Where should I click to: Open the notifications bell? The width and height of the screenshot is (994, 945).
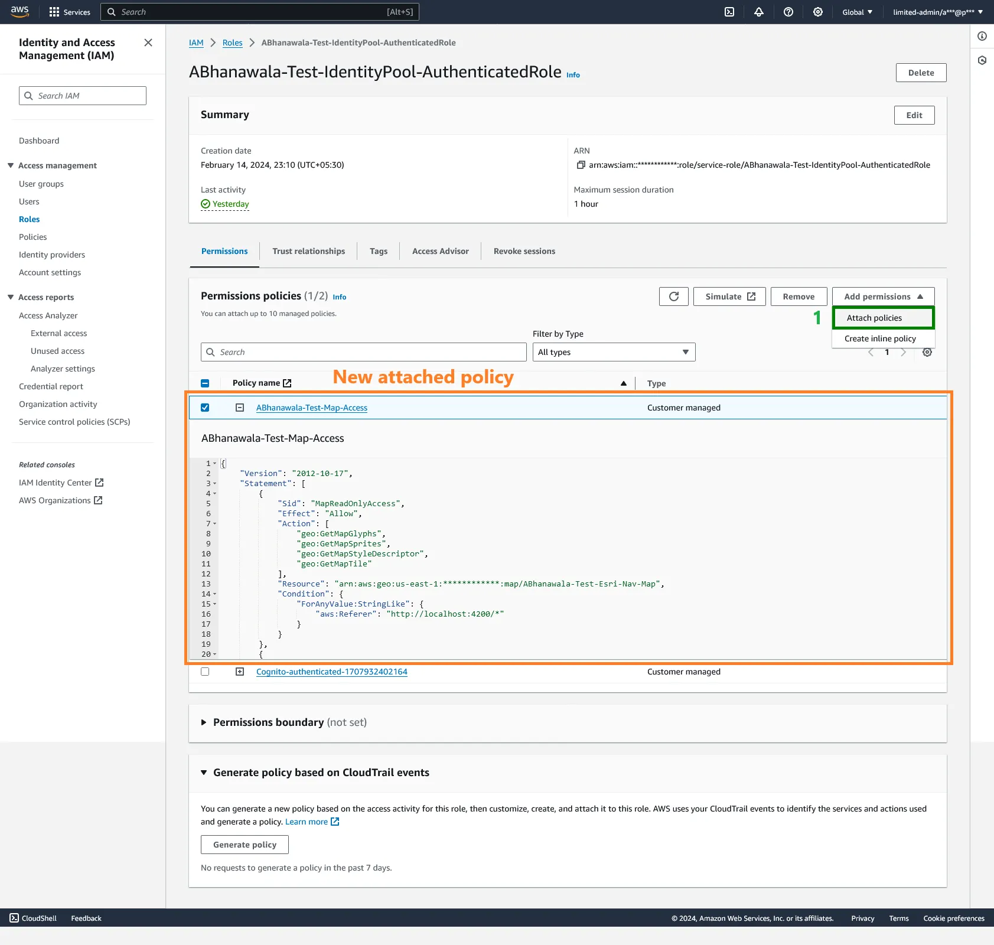pyautogui.click(x=759, y=12)
